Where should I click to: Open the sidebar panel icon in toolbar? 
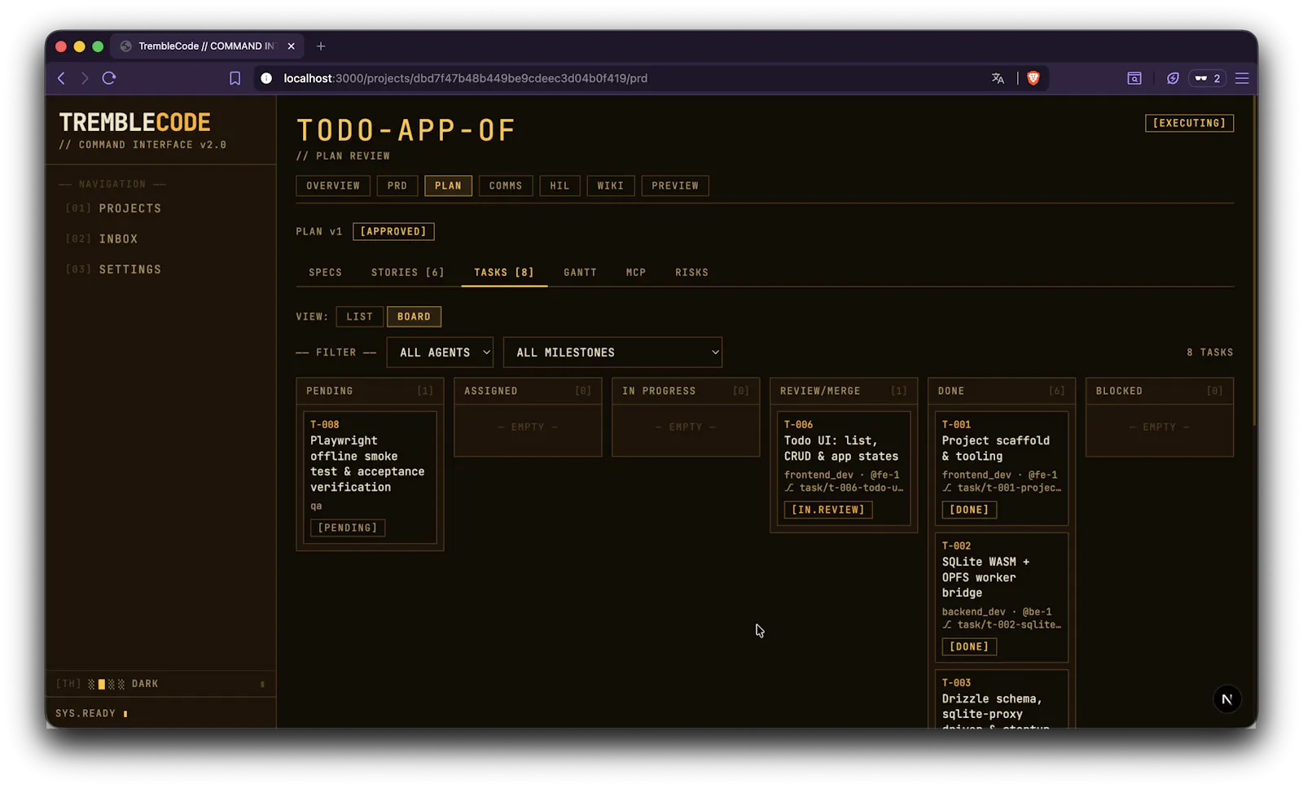[1134, 78]
